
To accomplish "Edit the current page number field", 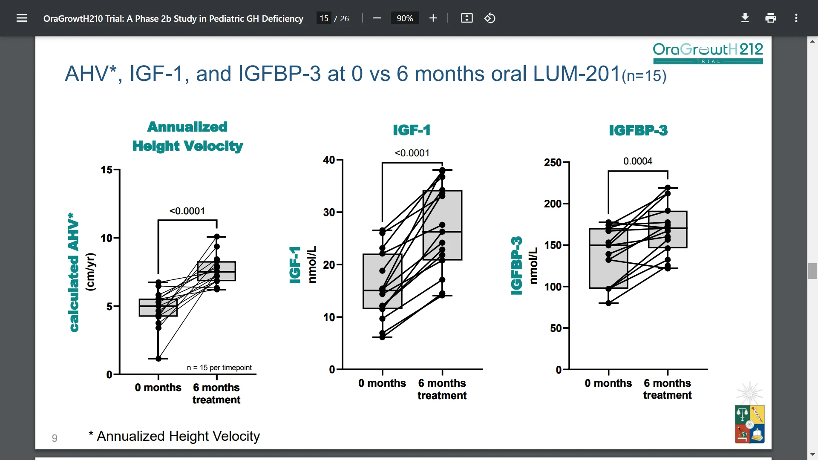I will (x=324, y=18).
